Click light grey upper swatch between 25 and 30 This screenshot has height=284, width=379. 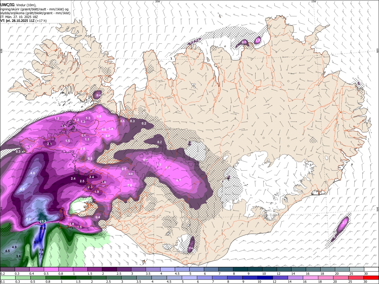357,270
